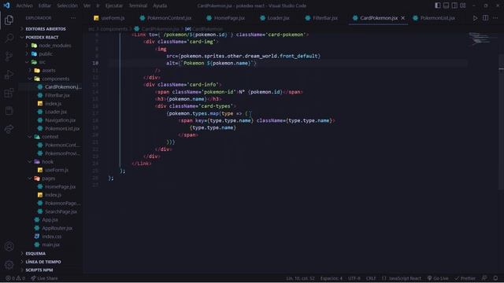504x283 pixels.
Task: Collapse the pages folder
Action: click(x=49, y=178)
